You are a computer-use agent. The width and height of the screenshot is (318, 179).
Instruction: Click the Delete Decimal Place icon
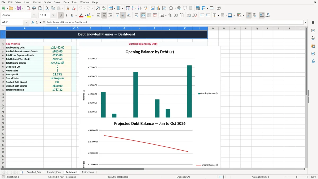pyautogui.click(x=195, y=15)
